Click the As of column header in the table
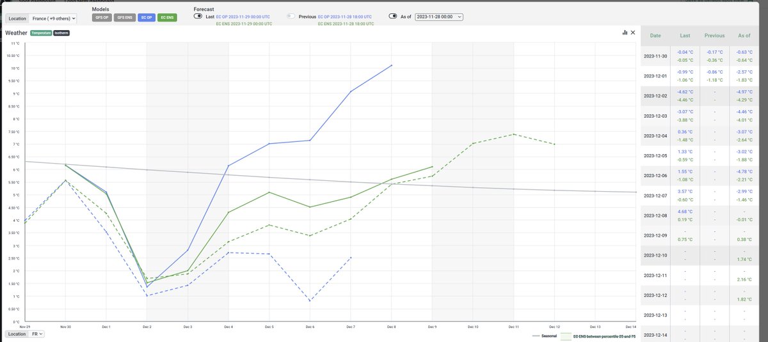Screen dimensions: 768x342 tap(744, 36)
